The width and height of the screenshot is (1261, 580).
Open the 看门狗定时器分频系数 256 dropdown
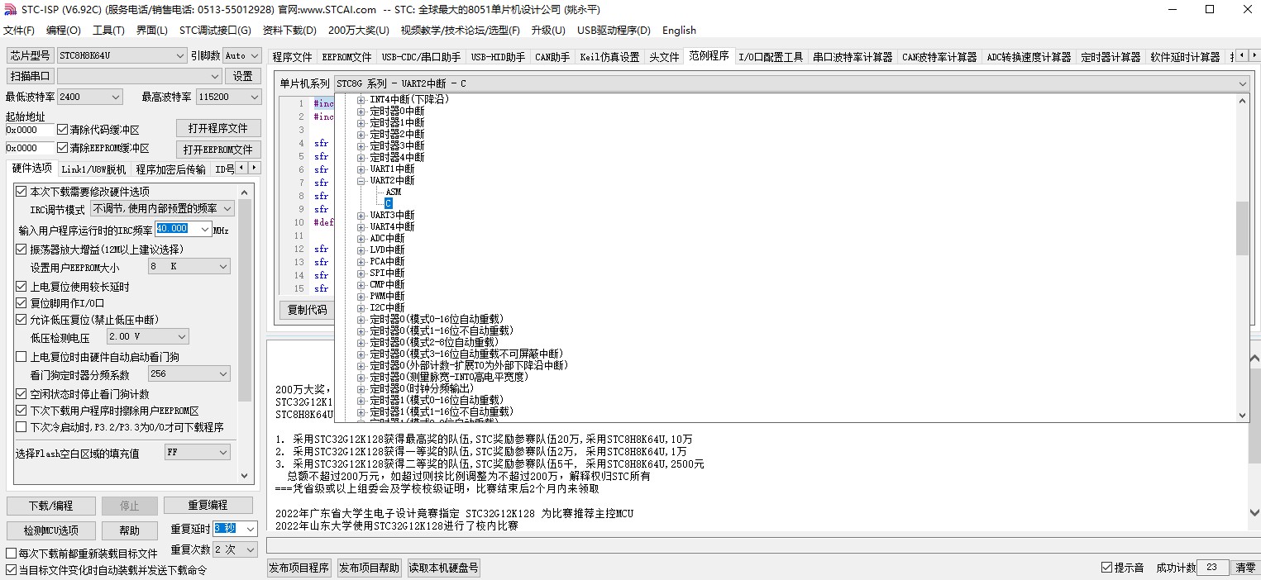(189, 374)
